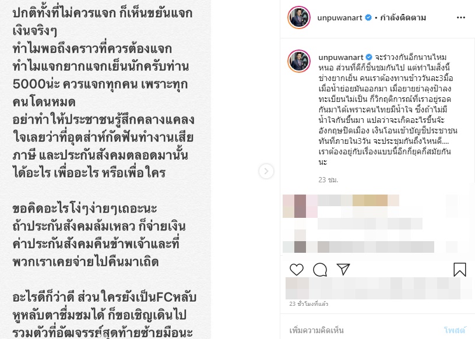Screen dimensions: 475x339
Task: Open unpuwanart avatar beside the caption
Action: click(x=299, y=61)
